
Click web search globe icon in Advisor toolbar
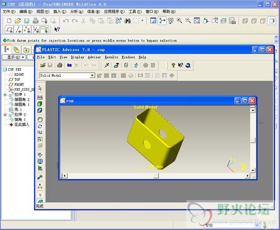(188, 65)
